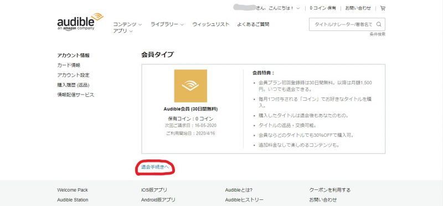Open Audibleとは? footer link
This screenshot has width=443, height=206.
(239, 190)
